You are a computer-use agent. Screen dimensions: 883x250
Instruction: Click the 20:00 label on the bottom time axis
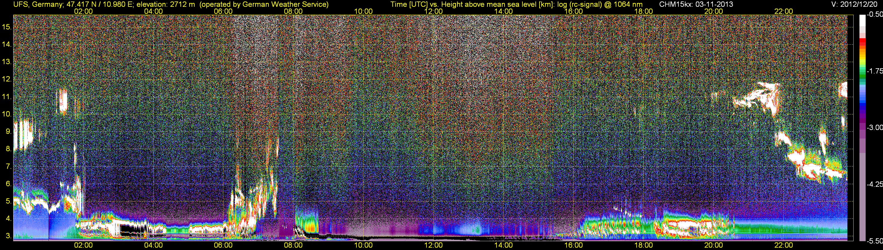coord(714,245)
